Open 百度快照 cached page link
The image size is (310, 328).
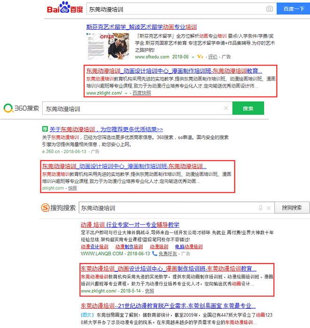coord(142,93)
